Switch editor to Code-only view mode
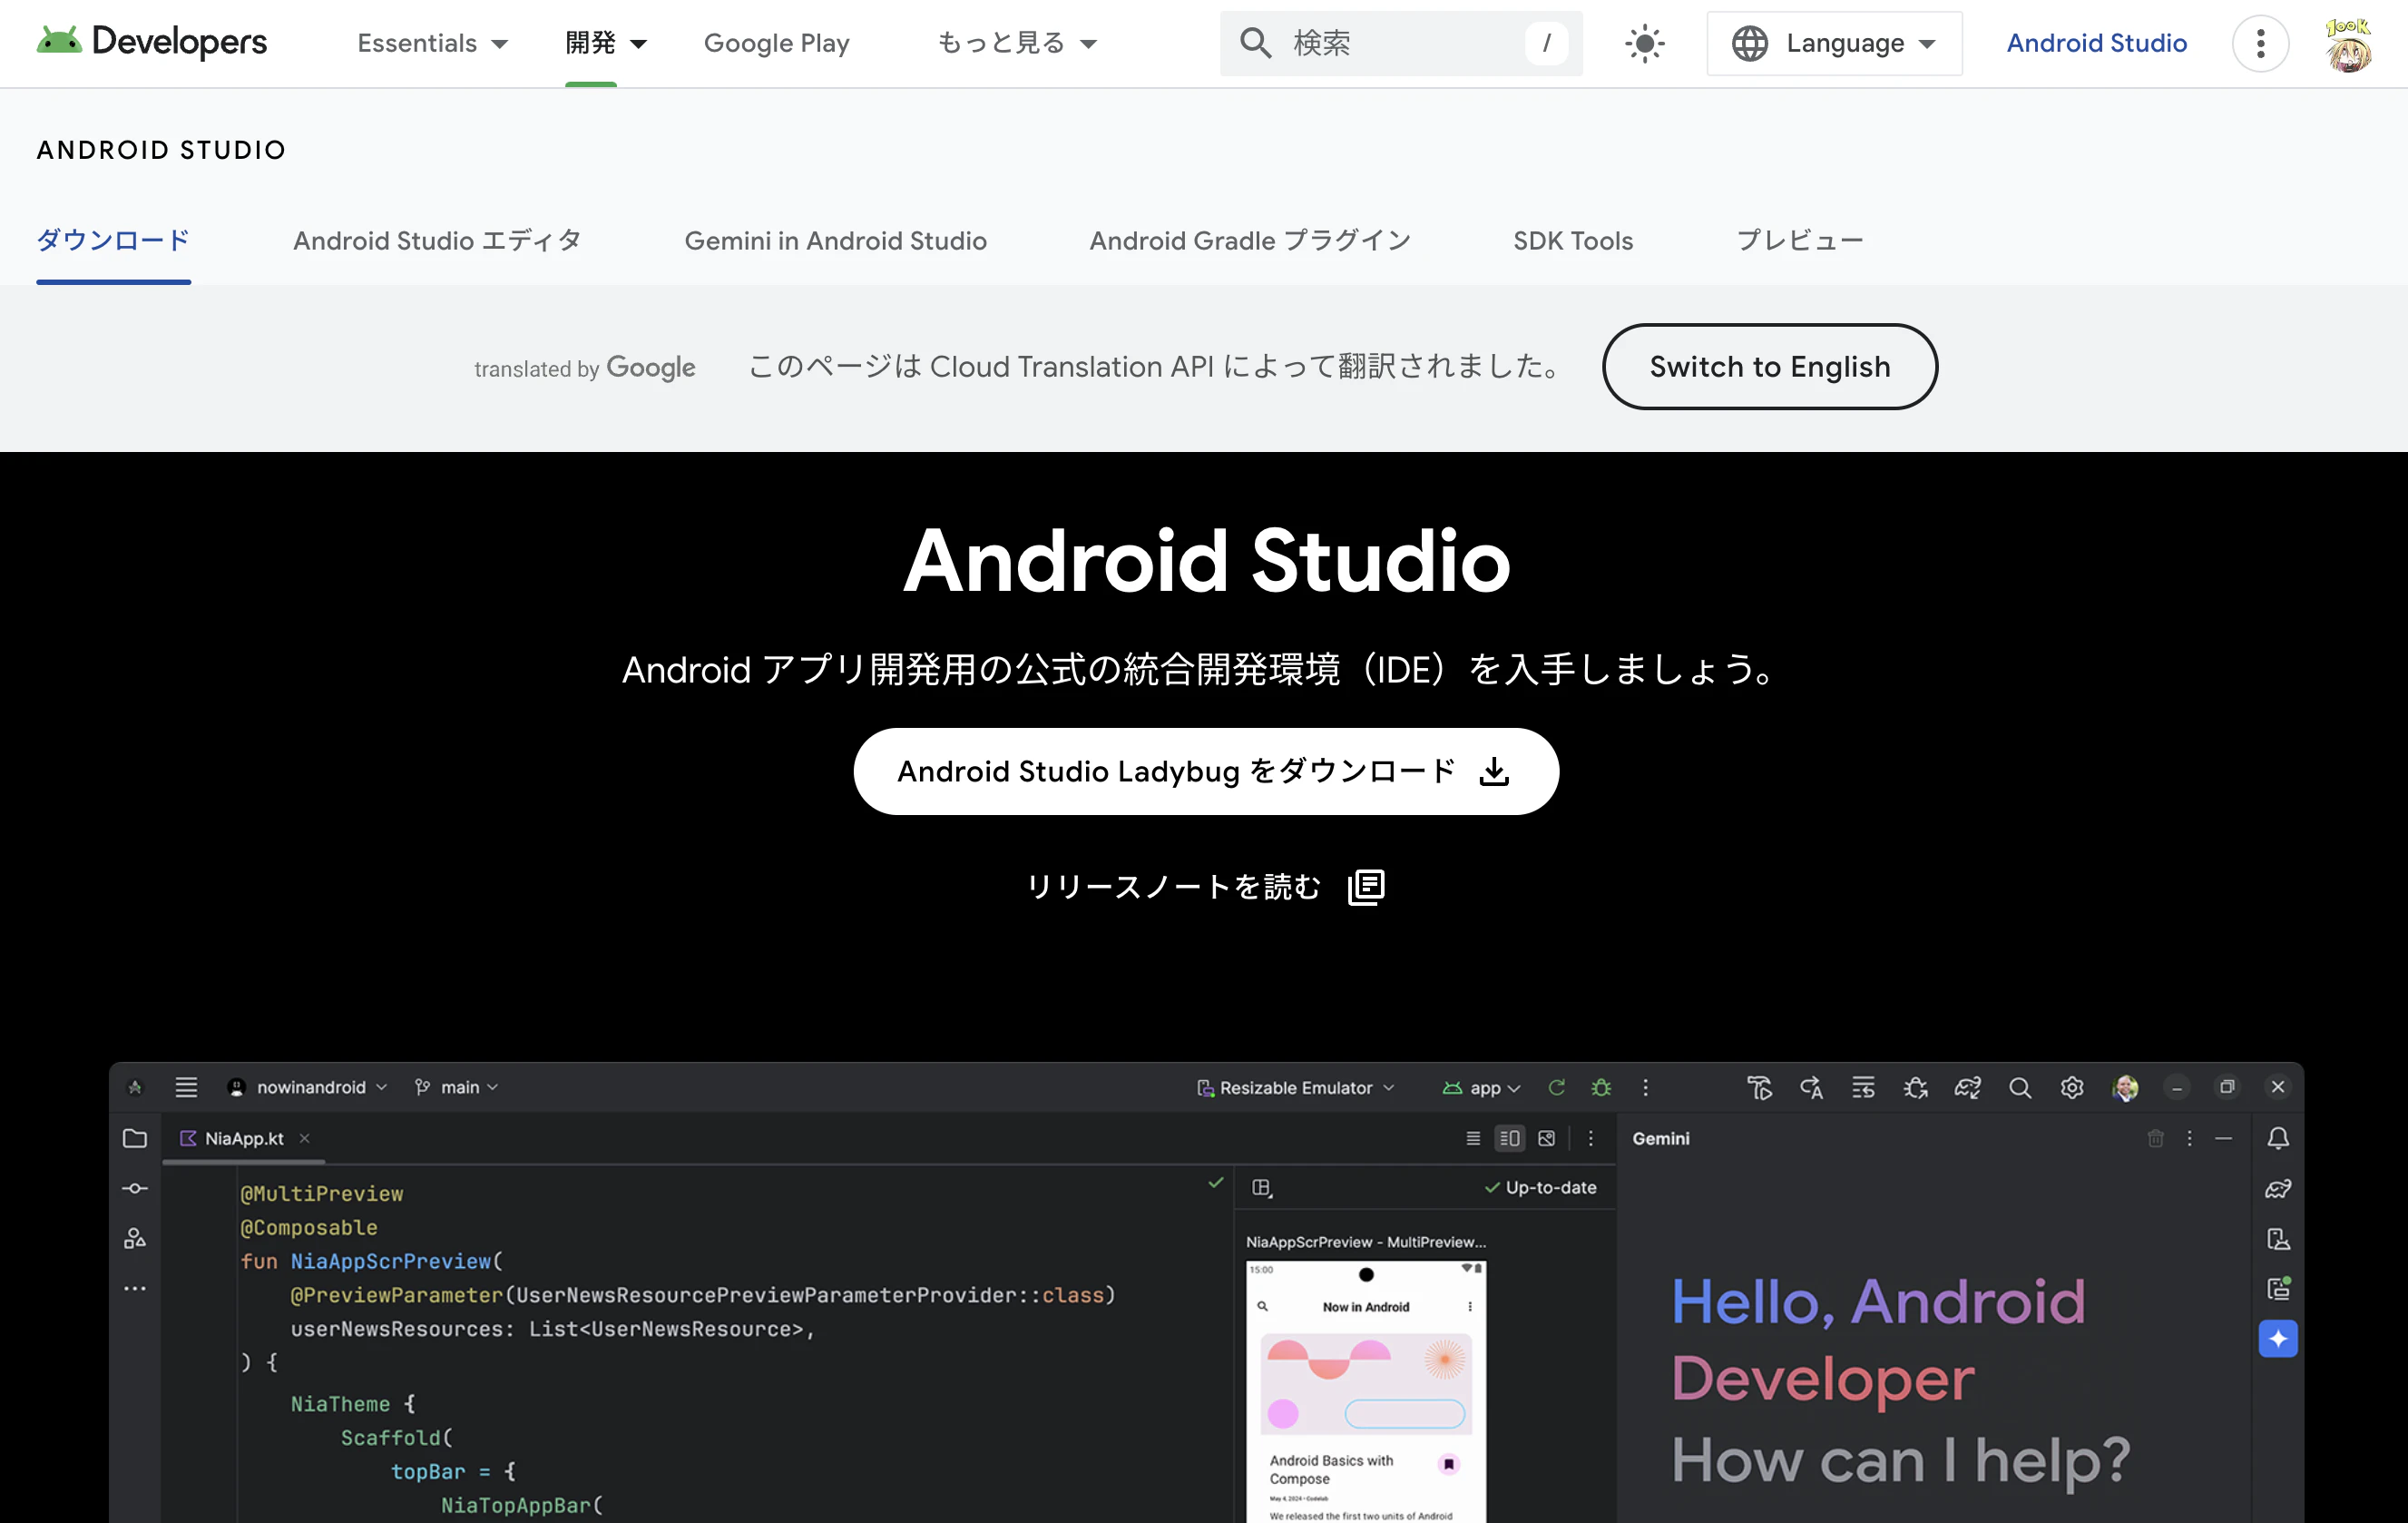This screenshot has height=1523, width=2408. click(1473, 1138)
